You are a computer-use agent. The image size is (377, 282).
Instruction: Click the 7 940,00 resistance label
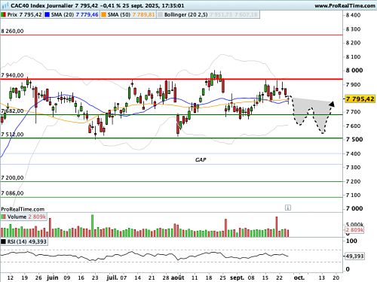[12, 75]
